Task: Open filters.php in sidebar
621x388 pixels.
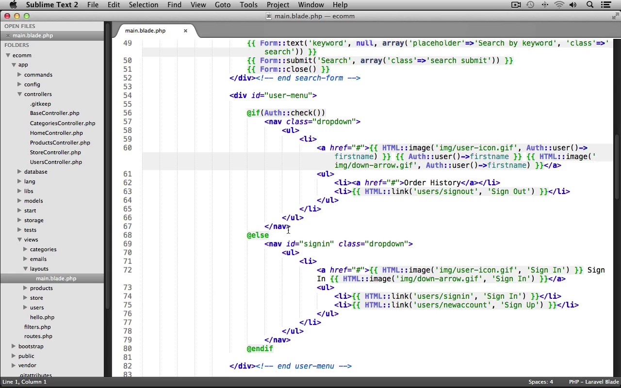Action: coord(37,327)
